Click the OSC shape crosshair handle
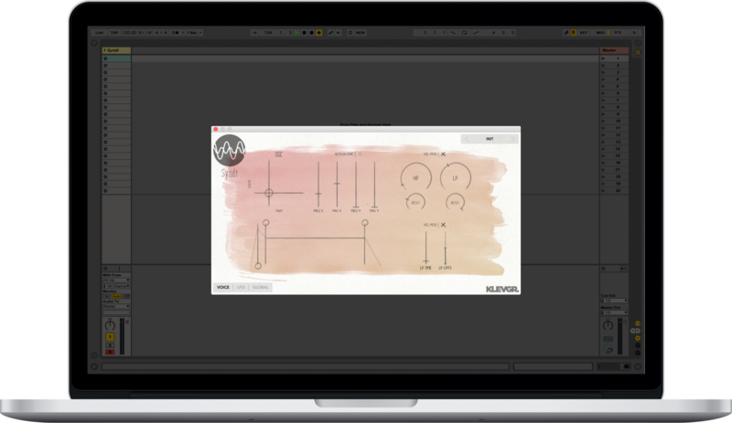The image size is (732, 423). [268, 194]
